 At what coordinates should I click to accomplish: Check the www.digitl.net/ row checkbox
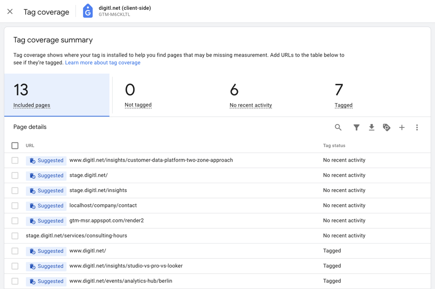click(15, 251)
